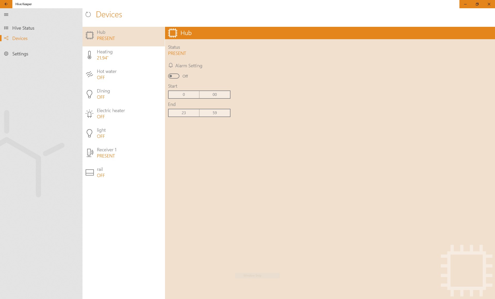Screen dimensions: 495x299
Task: Click the rail device icon
Action: 89,172
